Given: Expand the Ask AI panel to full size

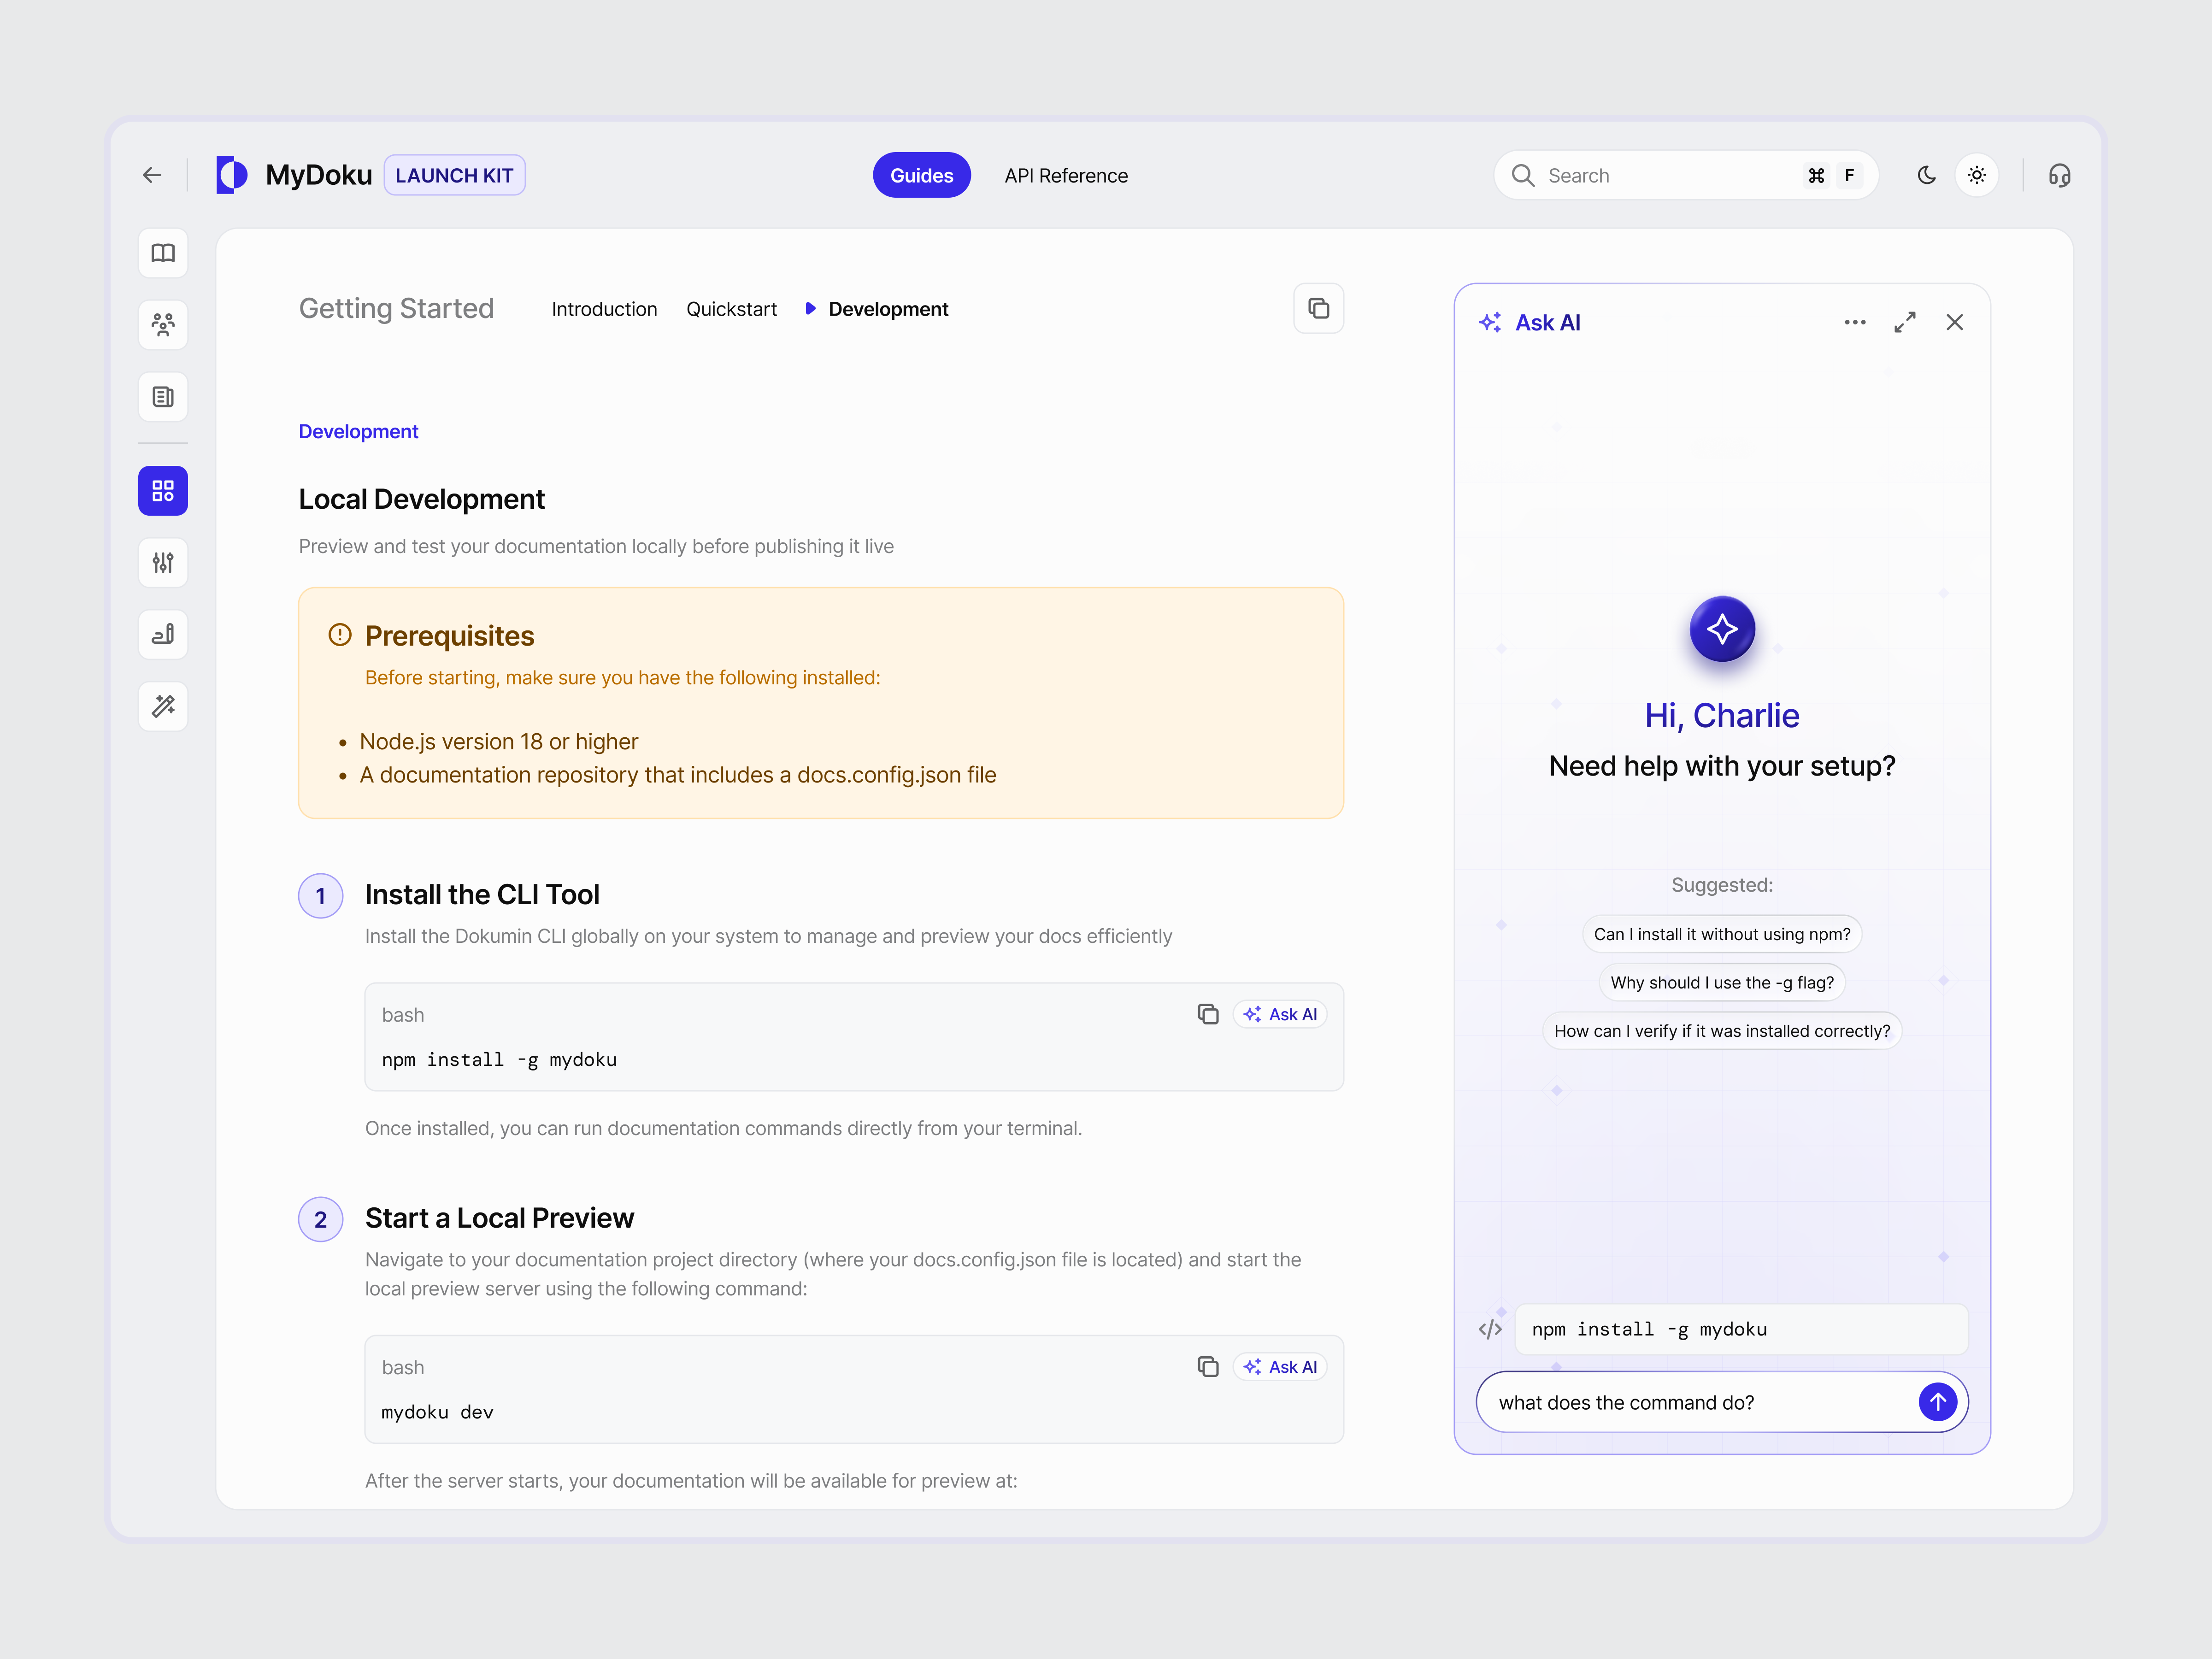Looking at the screenshot, I should point(1904,322).
